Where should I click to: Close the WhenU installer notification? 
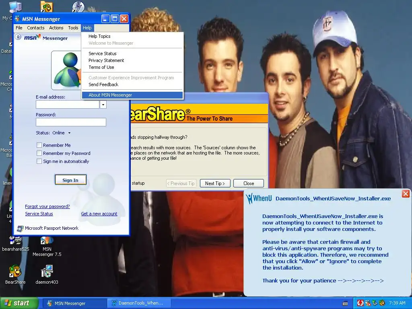(406, 194)
